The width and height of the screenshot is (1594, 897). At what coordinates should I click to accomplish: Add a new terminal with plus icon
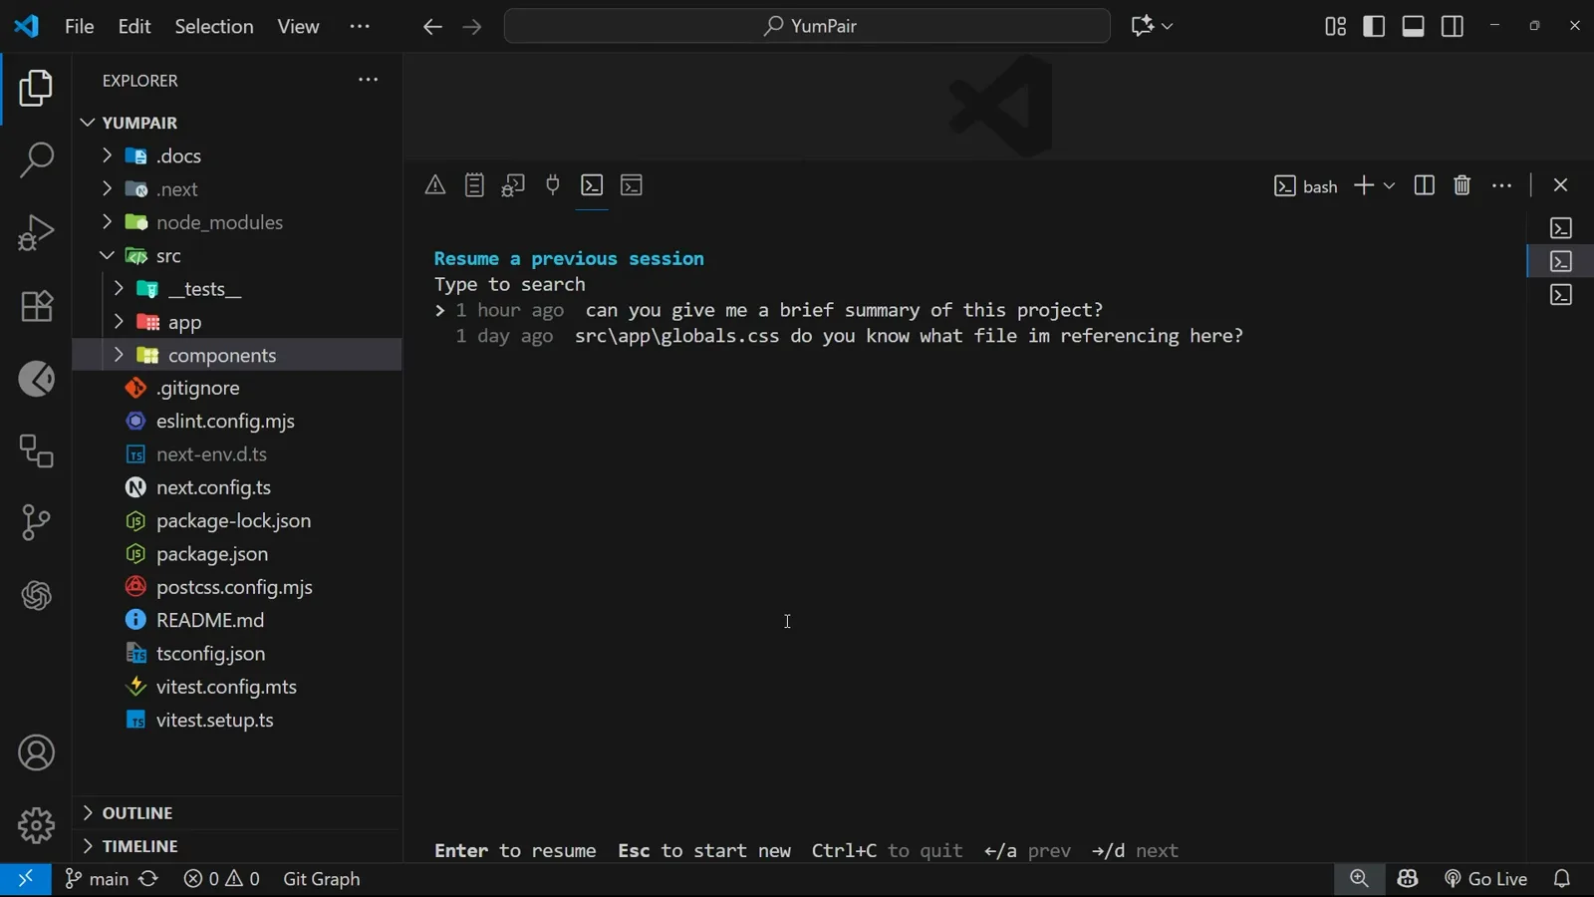click(x=1364, y=185)
